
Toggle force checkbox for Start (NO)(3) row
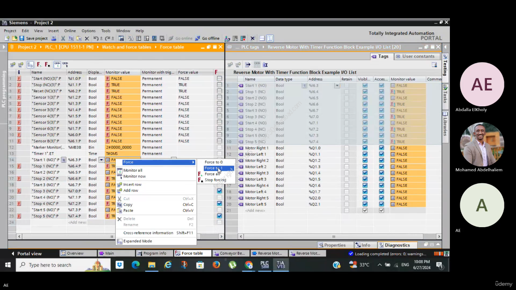(x=219, y=79)
